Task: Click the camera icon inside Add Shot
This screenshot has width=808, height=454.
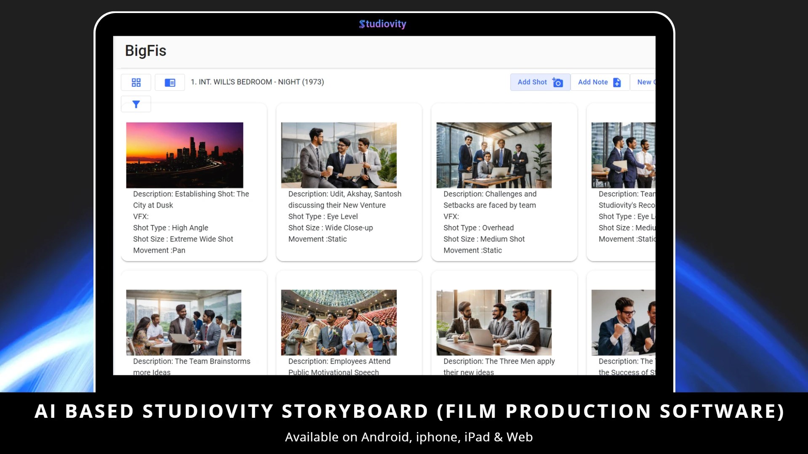Action: pos(558,82)
